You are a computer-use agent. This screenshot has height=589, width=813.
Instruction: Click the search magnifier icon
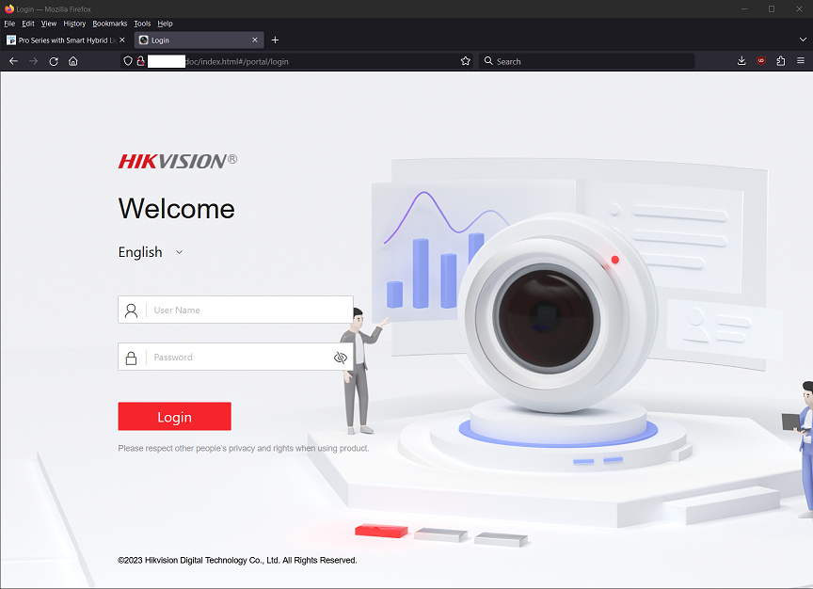(488, 61)
